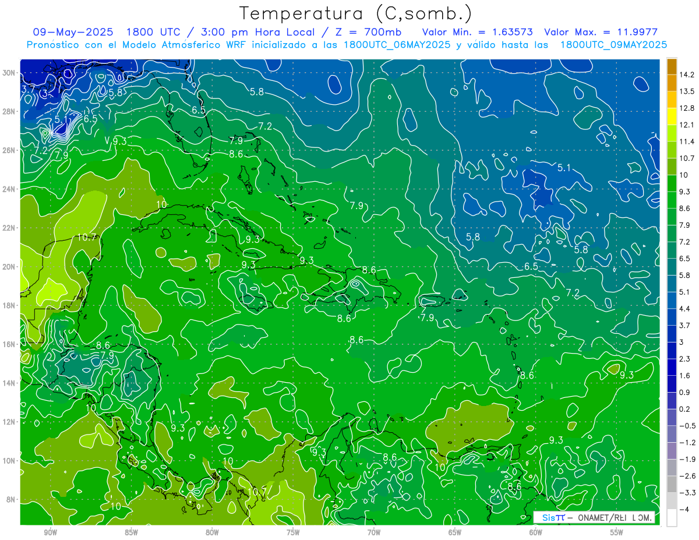Click the 12.8 value on the color legend

(x=687, y=108)
